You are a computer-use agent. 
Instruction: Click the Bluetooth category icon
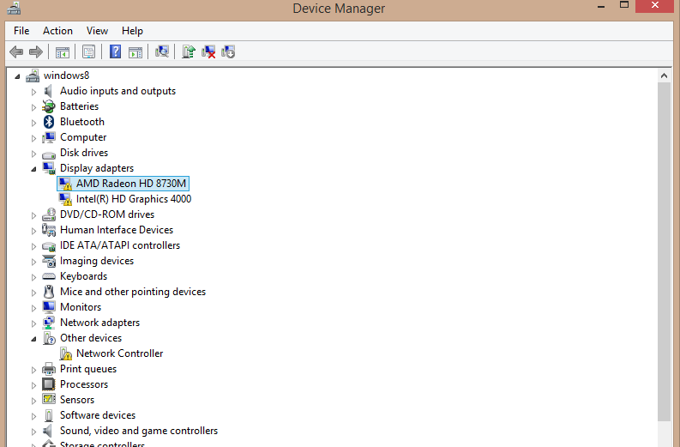pos(49,122)
